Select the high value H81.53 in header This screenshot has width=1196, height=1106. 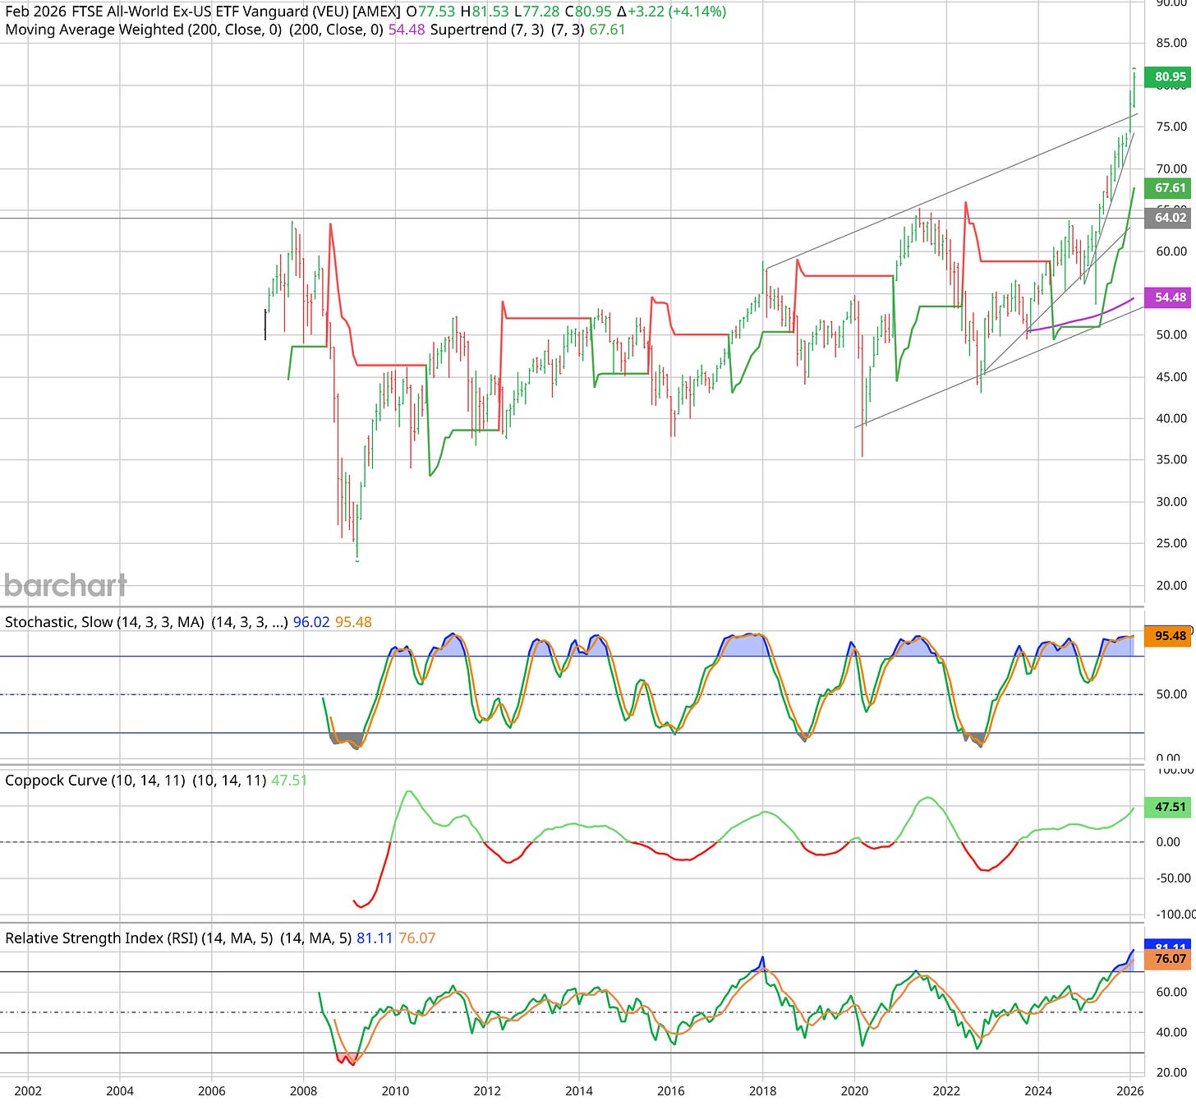click(485, 12)
